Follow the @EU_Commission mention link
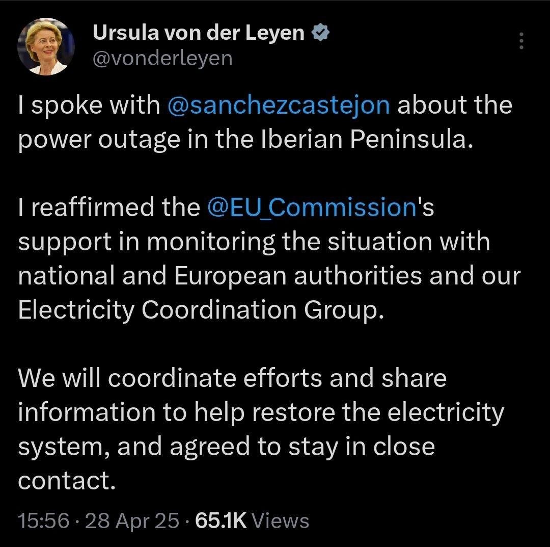 point(312,207)
